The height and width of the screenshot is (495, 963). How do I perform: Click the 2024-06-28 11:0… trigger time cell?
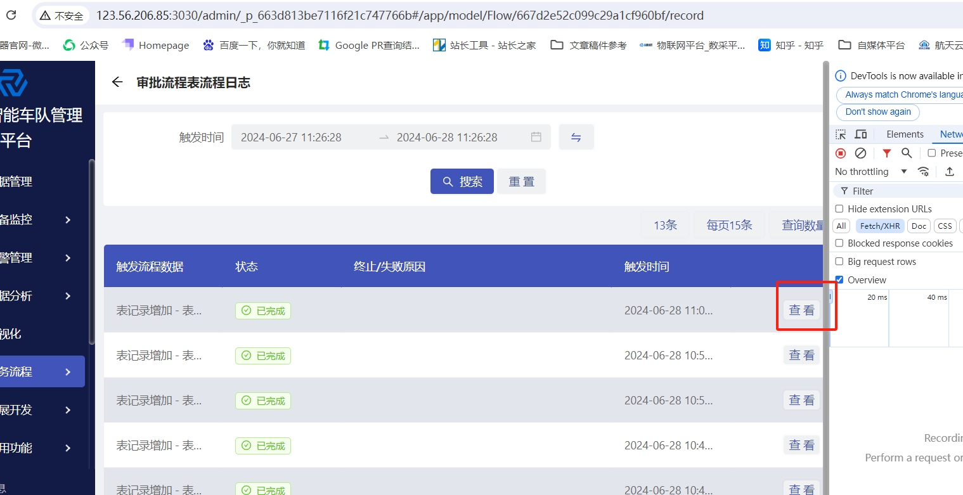point(668,311)
